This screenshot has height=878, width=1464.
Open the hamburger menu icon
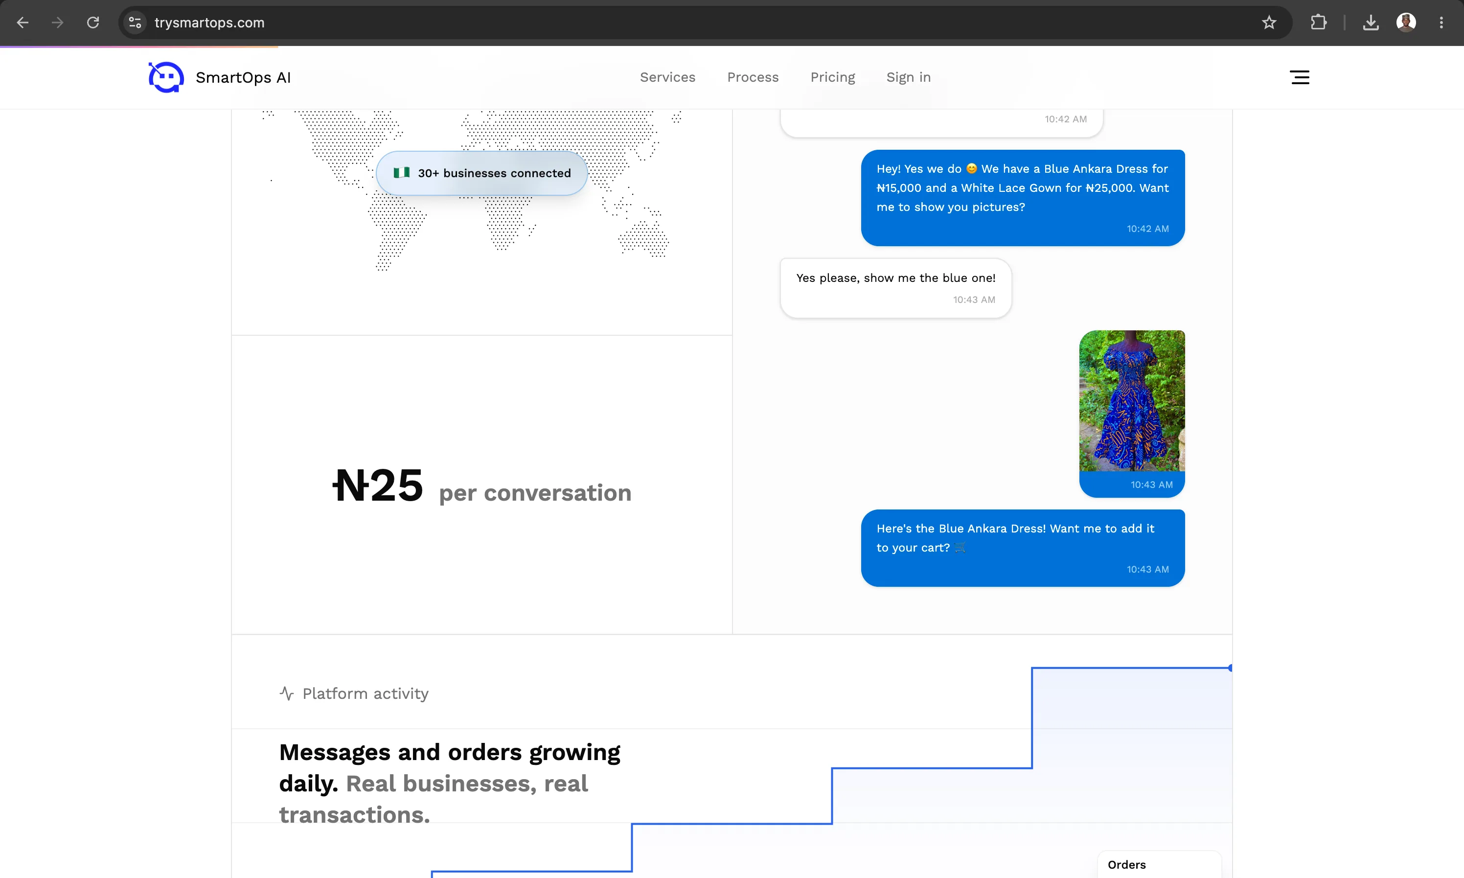[x=1300, y=77]
